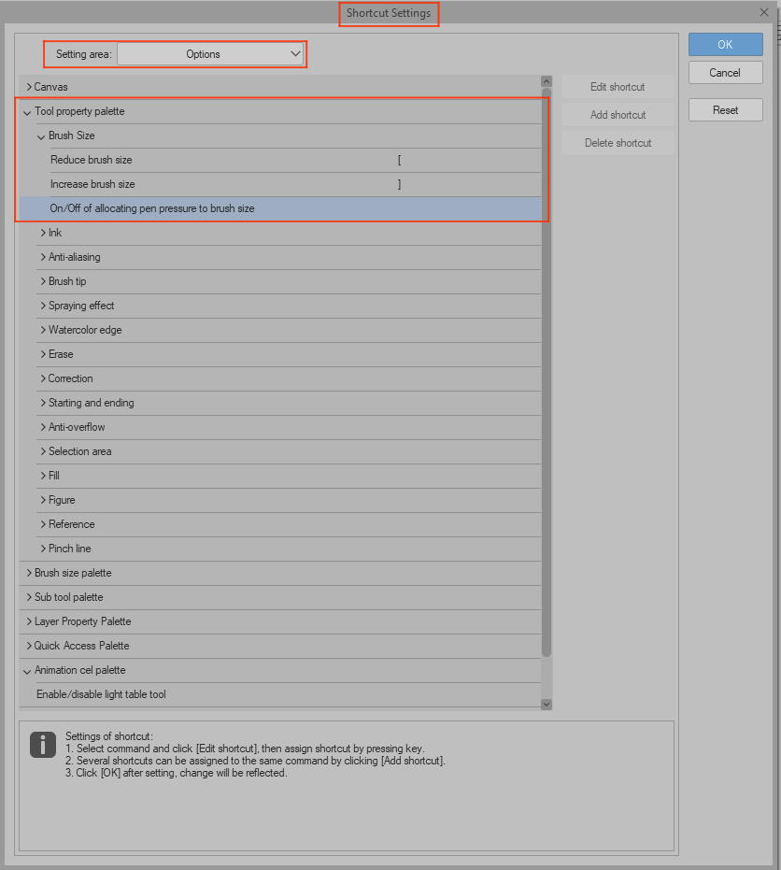Image resolution: width=781 pixels, height=870 pixels.
Task: Click the scrollbar up arrow
Action: point(546,80)
